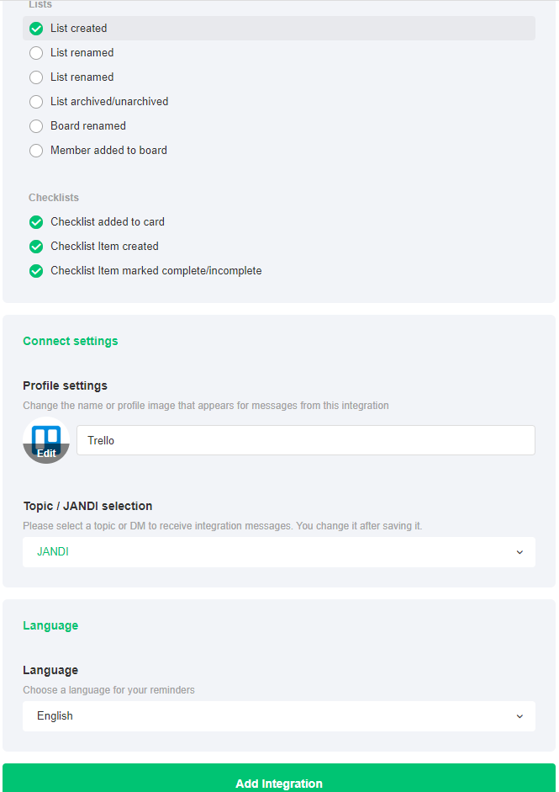The width and height of the screenshot is (559, 792).
Task: Select the 'Board renamed' label text
Action: (88, 126)
